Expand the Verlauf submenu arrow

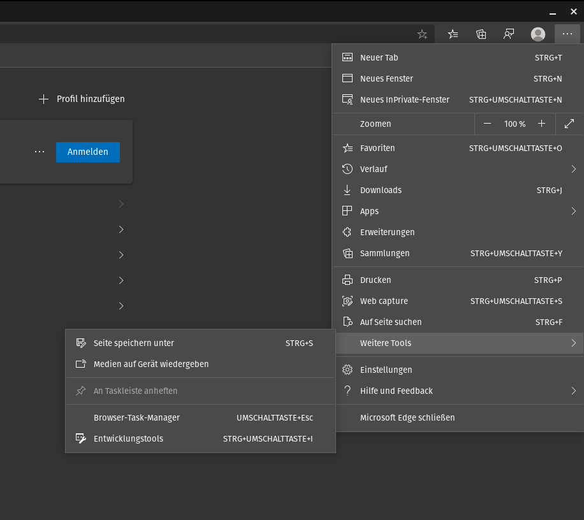pyautogui.click(x=574, y=169)
